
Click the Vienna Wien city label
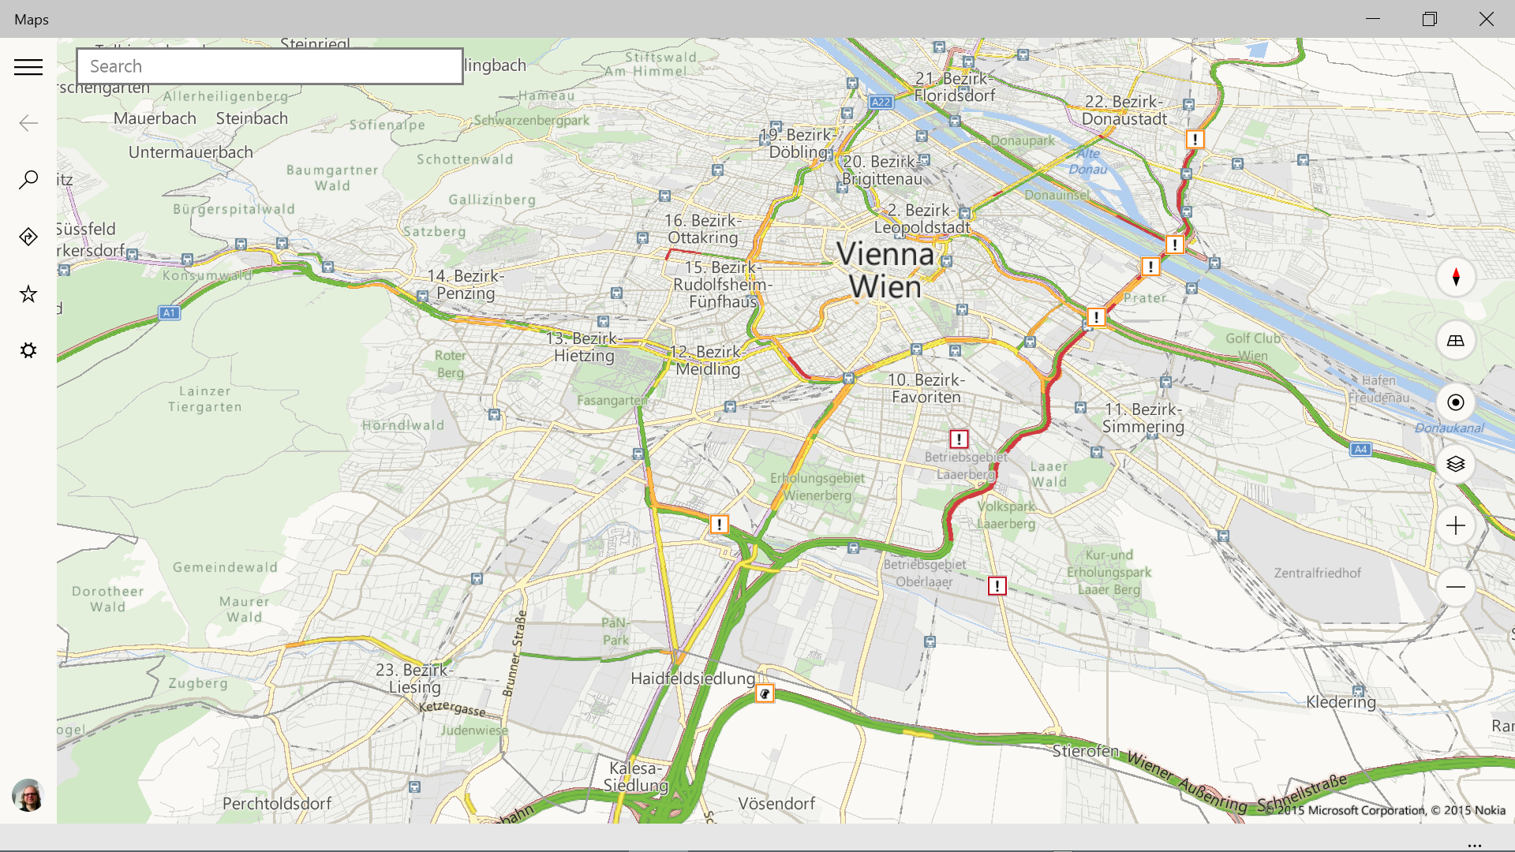click(x=885, y=271)
